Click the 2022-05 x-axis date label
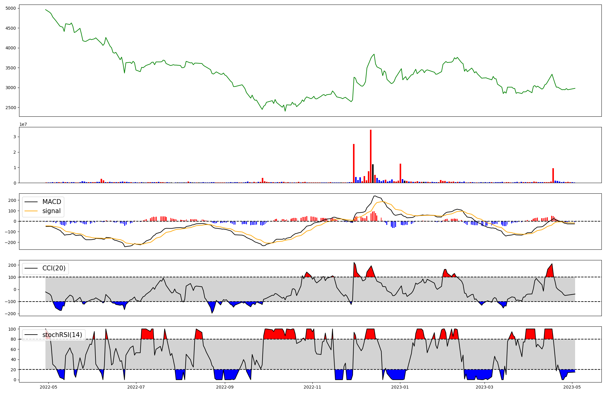This screenshot has height=394, width=606. [x=48, y=387]
